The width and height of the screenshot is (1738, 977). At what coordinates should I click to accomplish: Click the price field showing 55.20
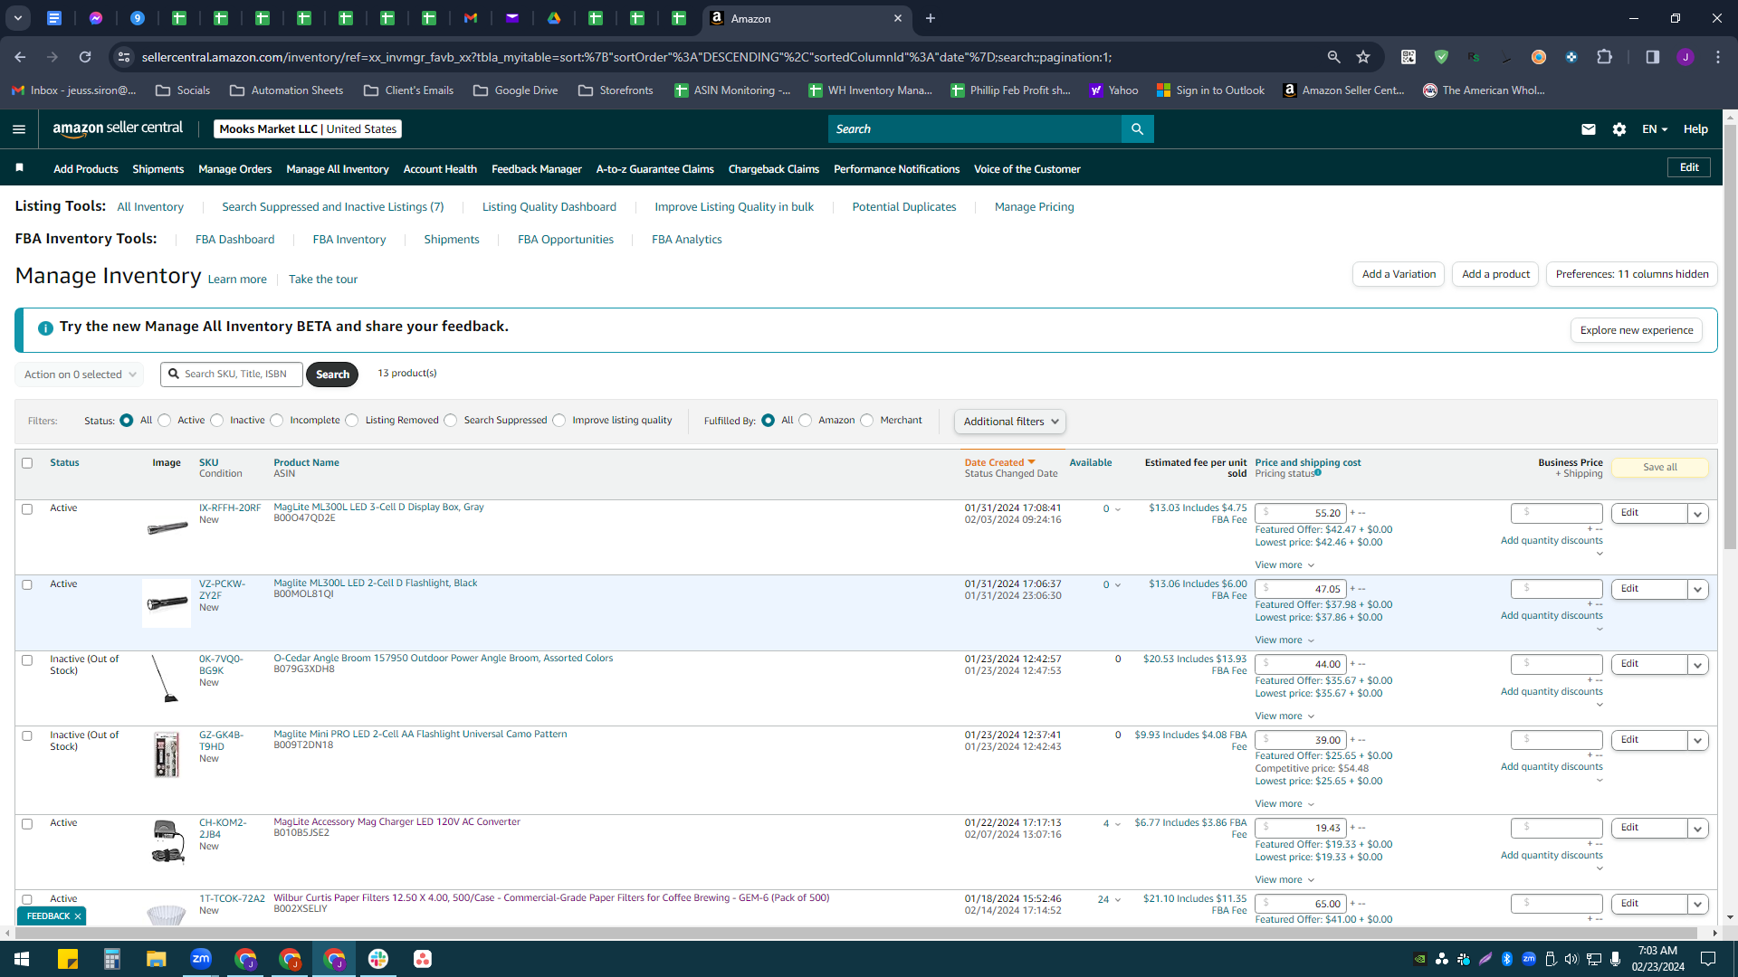[x=1301, y=513]
